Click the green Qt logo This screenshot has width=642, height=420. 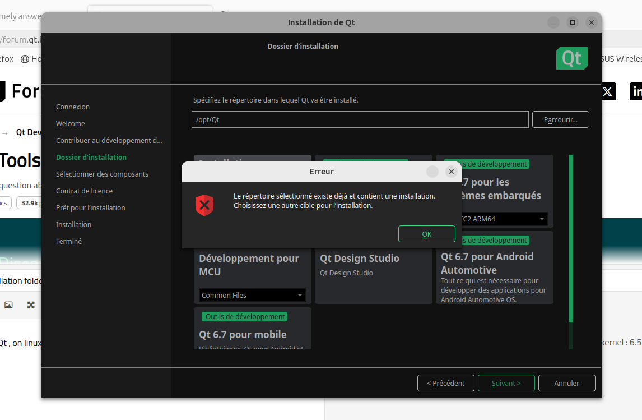pos(571,58)
